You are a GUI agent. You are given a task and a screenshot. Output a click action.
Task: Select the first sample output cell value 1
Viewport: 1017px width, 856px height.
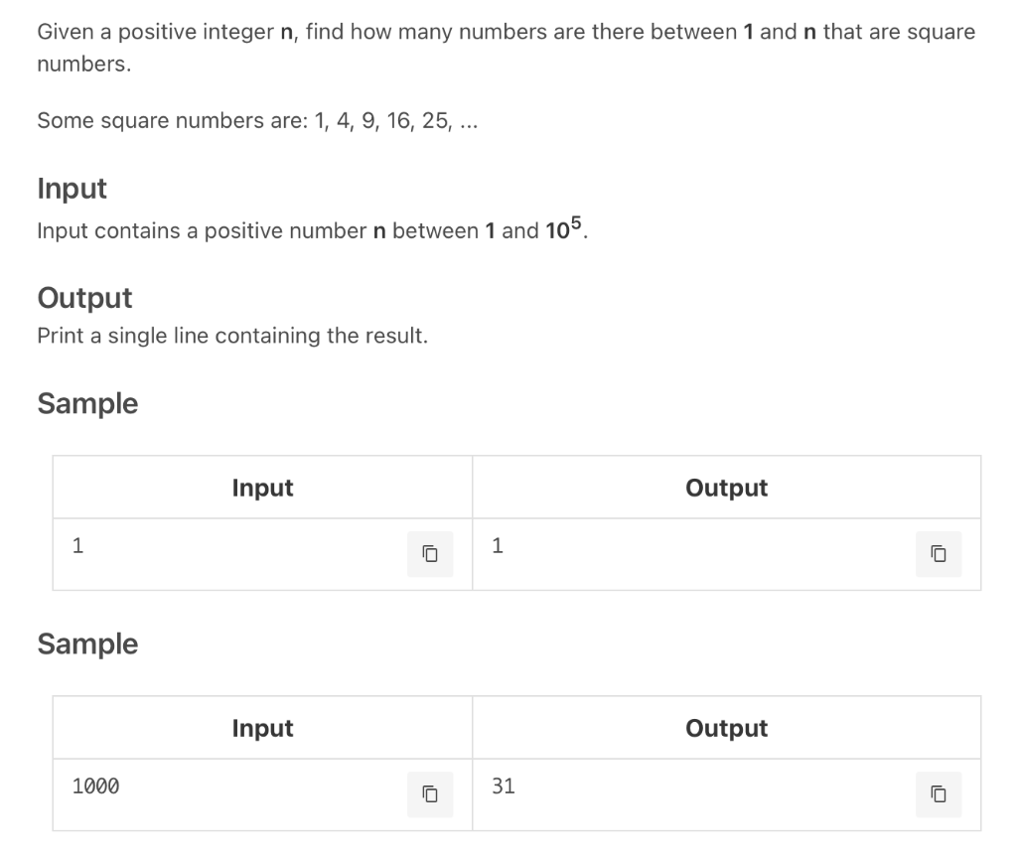(498, 546)
